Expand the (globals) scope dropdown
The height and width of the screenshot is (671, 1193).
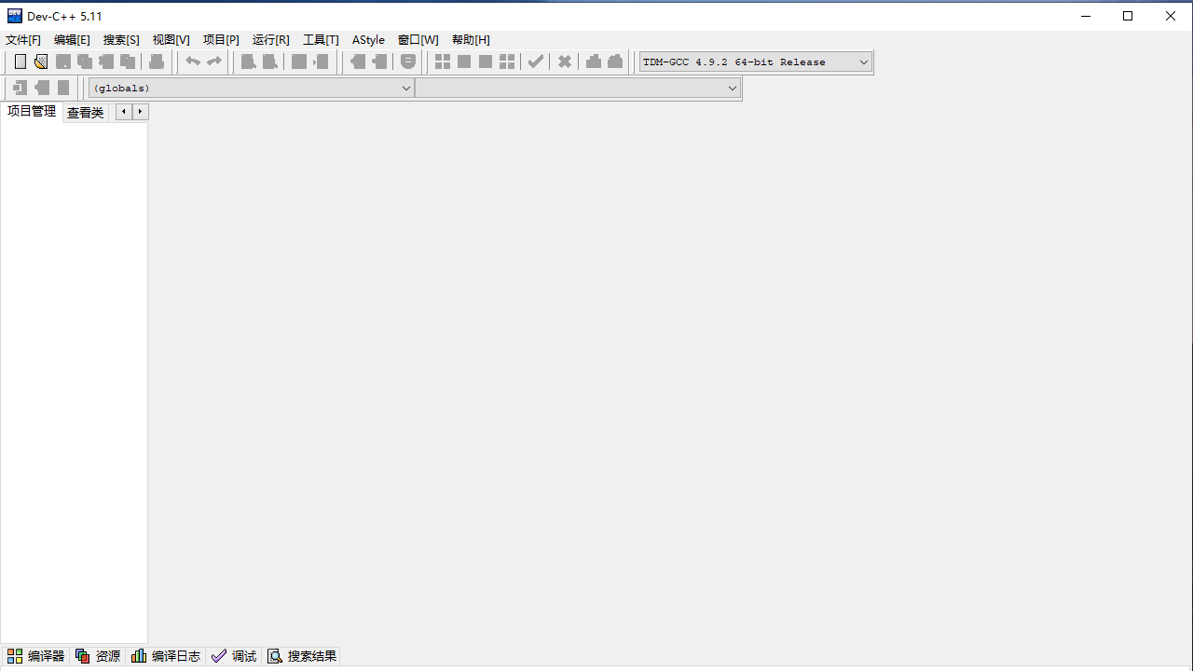click(x=405, y=88)
